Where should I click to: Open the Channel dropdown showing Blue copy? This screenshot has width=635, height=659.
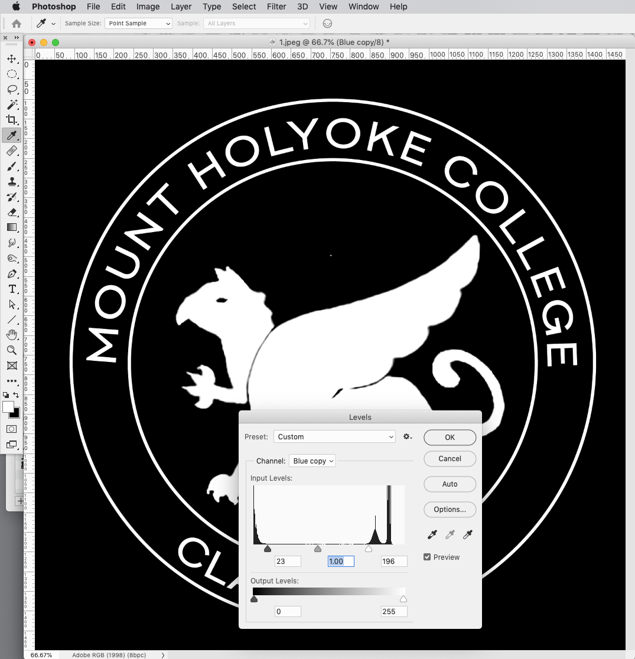[312, 461]
